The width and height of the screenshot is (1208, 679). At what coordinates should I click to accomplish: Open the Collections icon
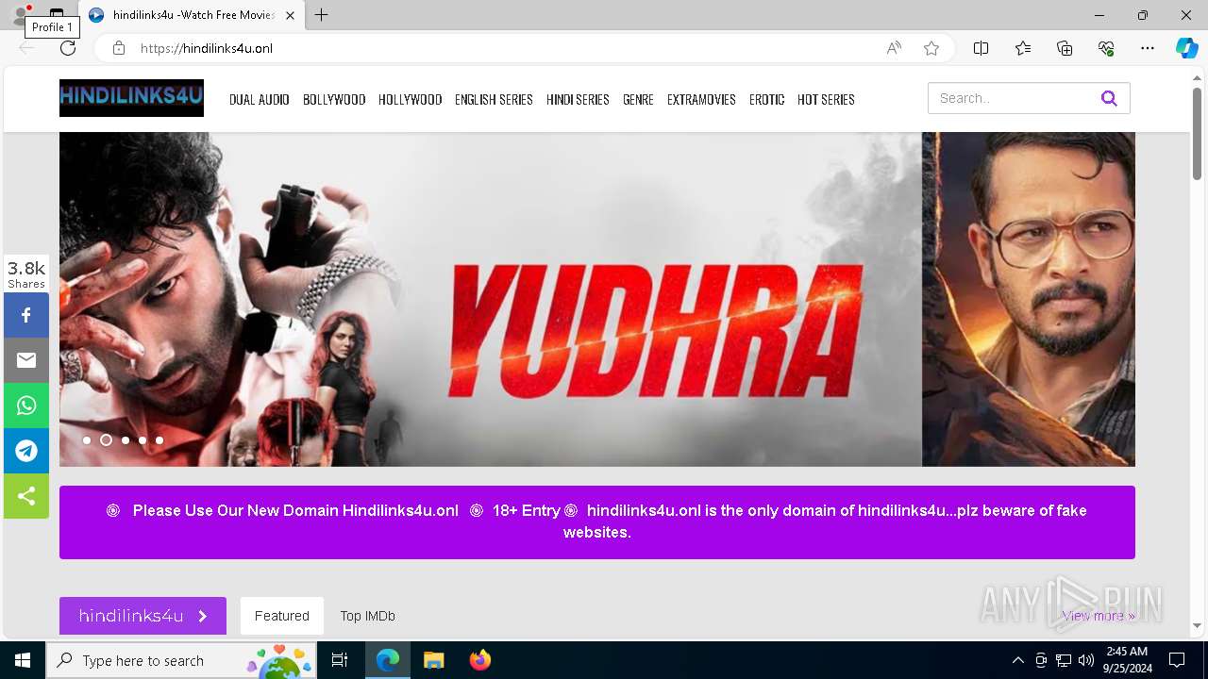[1065, 48]
